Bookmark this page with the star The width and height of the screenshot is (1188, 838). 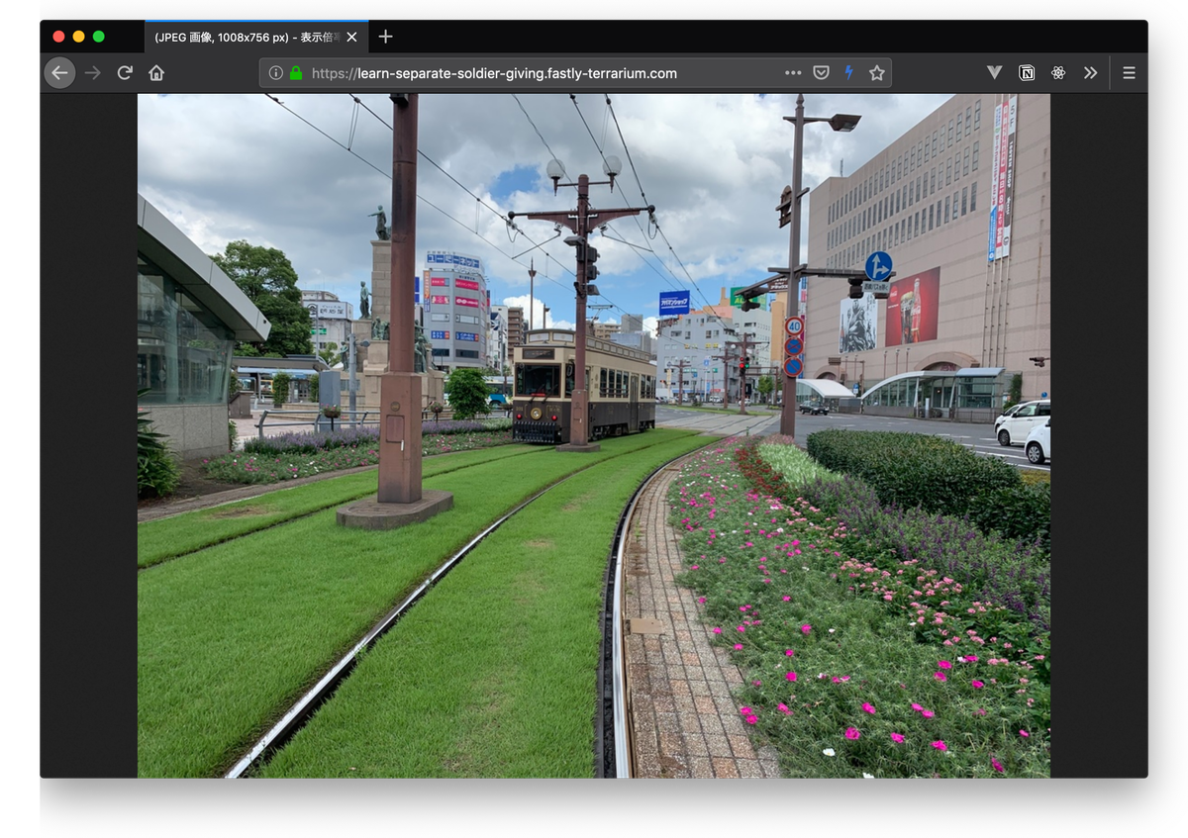(876, 73)
